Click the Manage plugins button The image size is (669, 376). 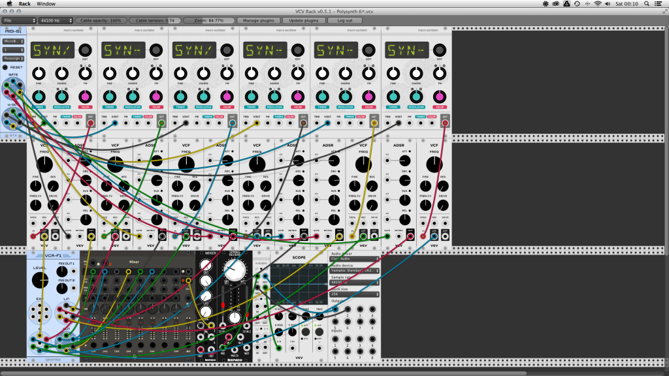coord(259,20)
